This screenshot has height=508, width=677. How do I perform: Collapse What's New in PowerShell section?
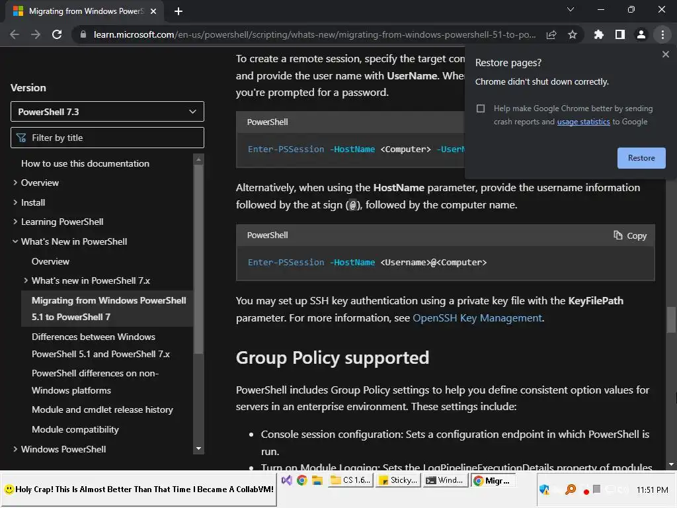click(15, 241)
